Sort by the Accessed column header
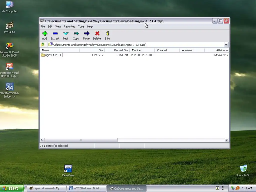 pos(192,50)
